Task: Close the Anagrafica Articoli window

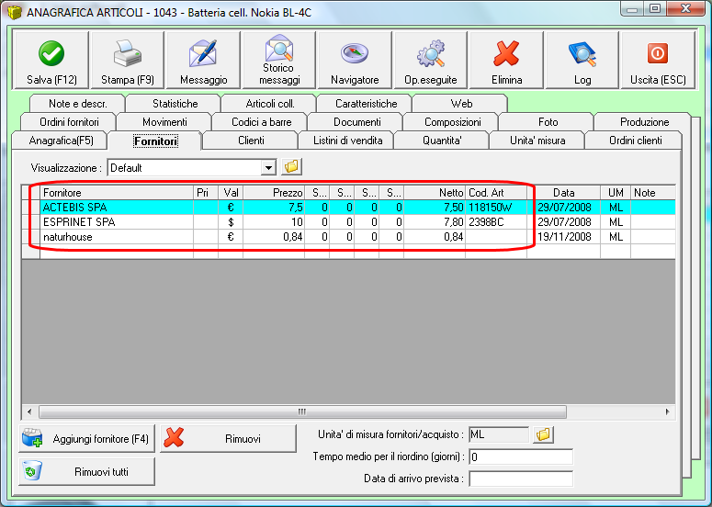Action: [685, 8]
